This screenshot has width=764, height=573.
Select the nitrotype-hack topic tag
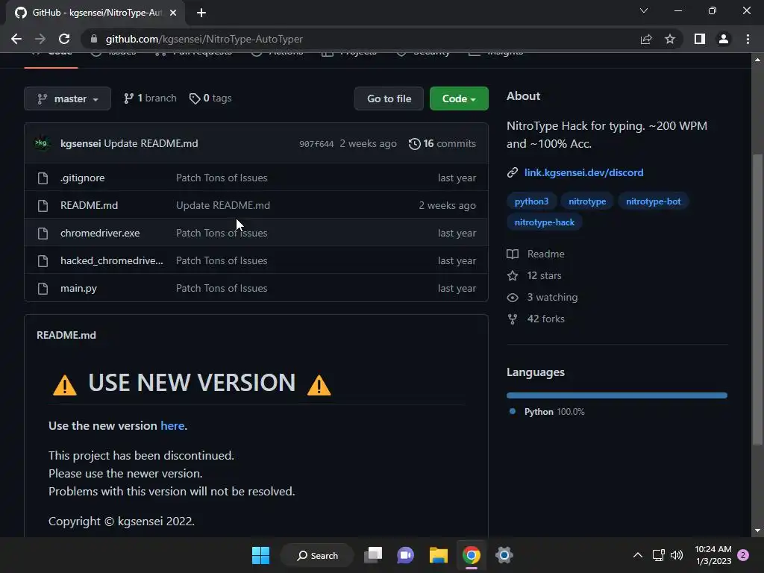(x=544, y=222)
